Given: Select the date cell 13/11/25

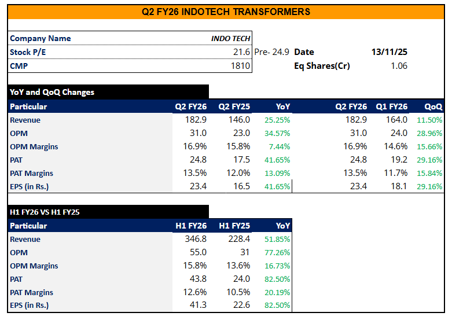Looking at the screenshot, I should [389, 52].
